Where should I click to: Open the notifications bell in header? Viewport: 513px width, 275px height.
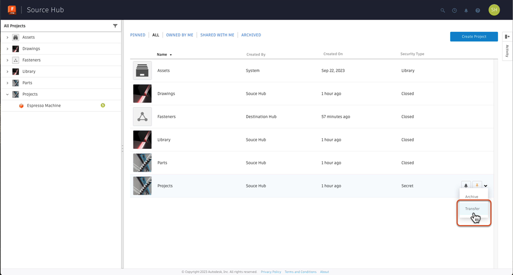tap(466, 10)
